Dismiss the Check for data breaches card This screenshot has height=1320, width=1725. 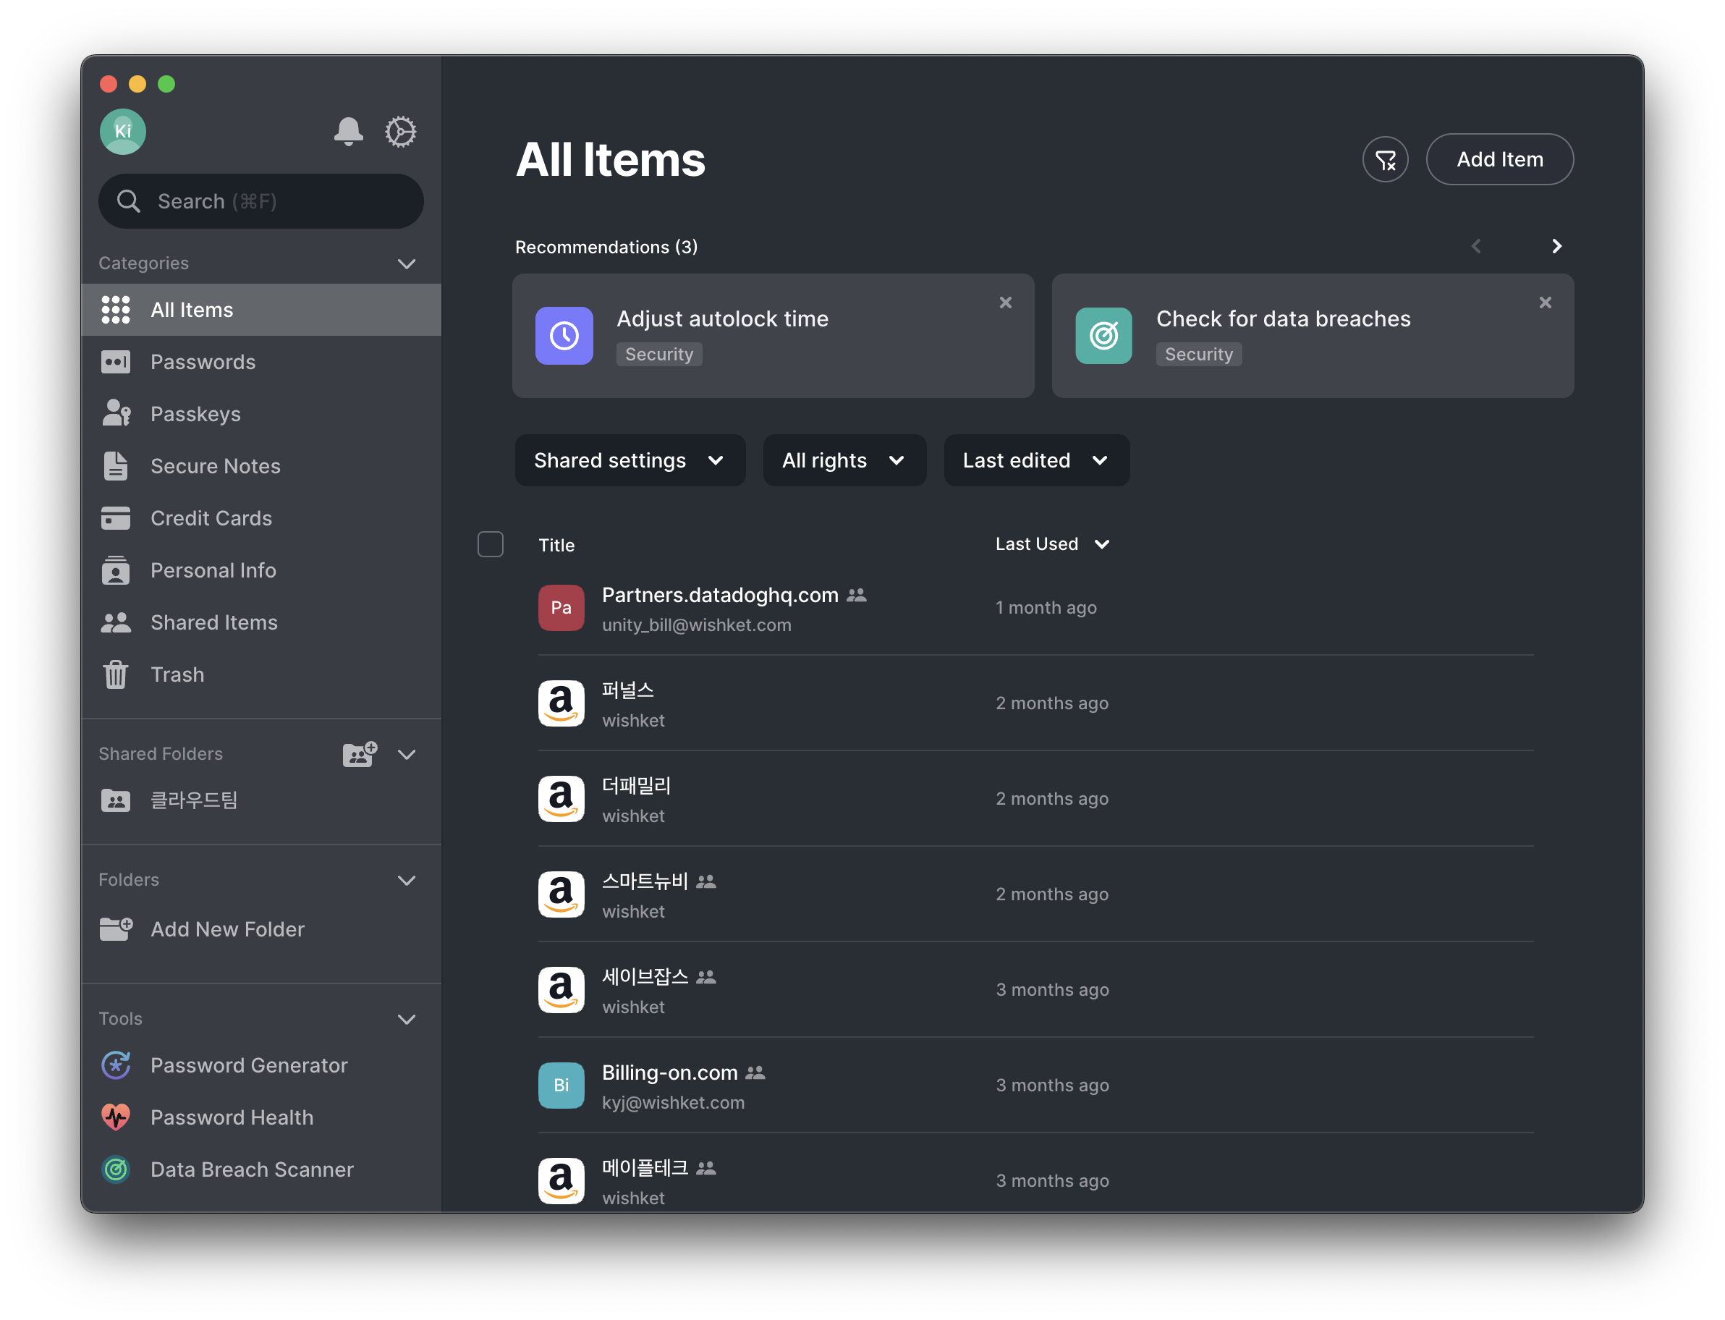coord(1545,302)
